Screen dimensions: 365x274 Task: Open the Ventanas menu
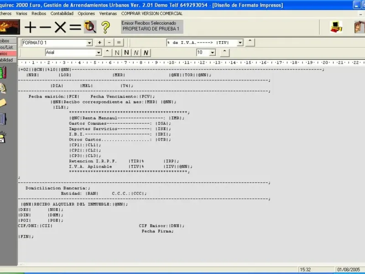click(x=108, y=14)
